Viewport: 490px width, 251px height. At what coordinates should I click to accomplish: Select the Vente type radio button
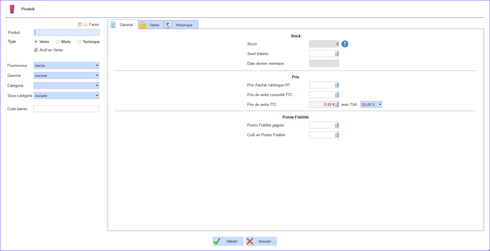pyautogui.click(x=36, y=42)
